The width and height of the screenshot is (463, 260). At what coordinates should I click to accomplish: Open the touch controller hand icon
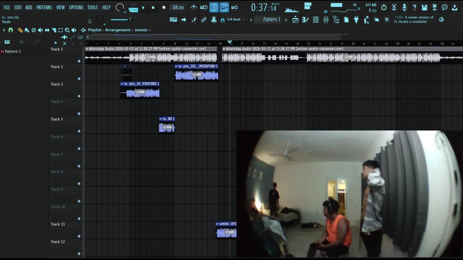click(377, 20)
